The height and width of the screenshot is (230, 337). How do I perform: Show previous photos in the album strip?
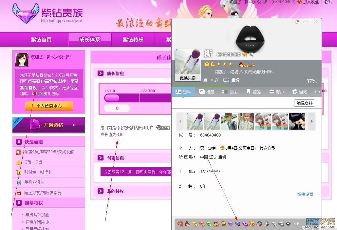[x=180, y=121]
